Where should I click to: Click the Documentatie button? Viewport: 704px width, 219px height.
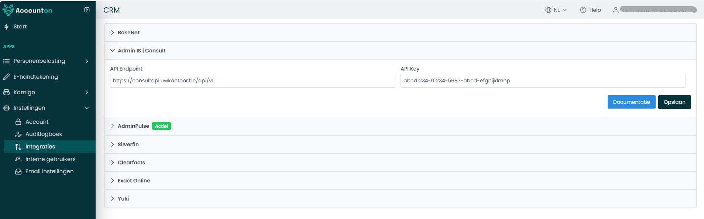[631, 102]
